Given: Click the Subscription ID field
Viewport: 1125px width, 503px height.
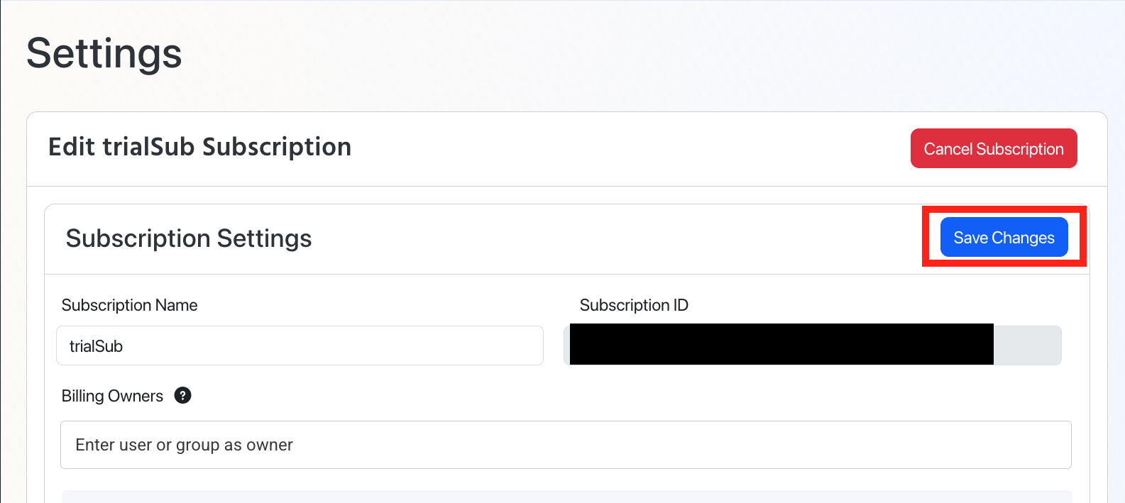Looking at the screenshot, I should (812, 346).
